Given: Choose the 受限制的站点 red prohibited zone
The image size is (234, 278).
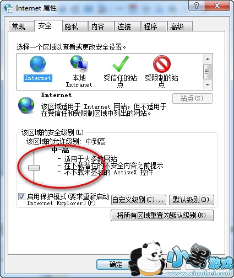Looking at the screenshot, I should coord(162,64).
